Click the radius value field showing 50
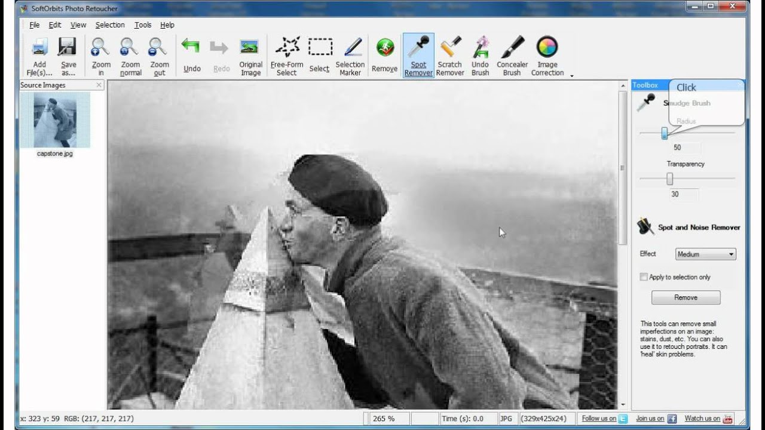 point(686,148)
